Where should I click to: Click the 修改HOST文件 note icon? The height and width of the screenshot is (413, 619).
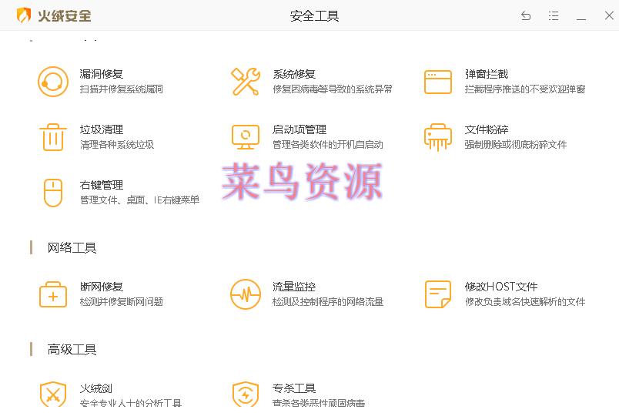[x=438, y=294]
